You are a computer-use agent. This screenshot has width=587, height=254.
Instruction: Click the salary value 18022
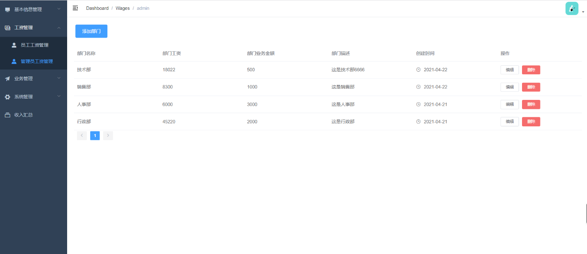[169, 70]
